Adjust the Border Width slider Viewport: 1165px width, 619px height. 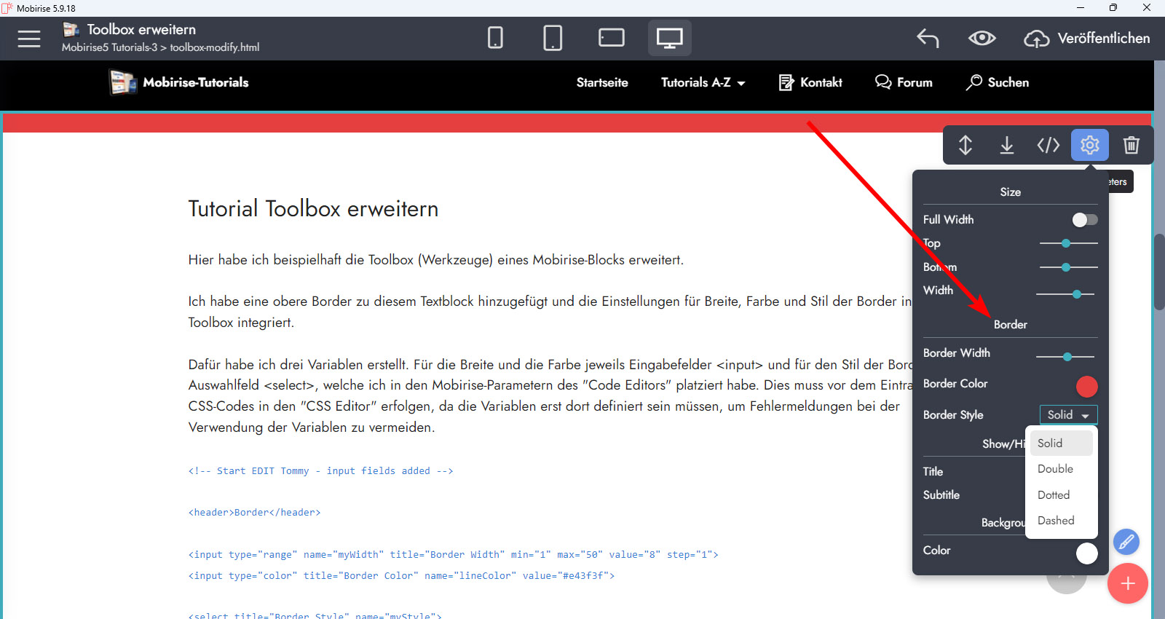coord(1065,357)
